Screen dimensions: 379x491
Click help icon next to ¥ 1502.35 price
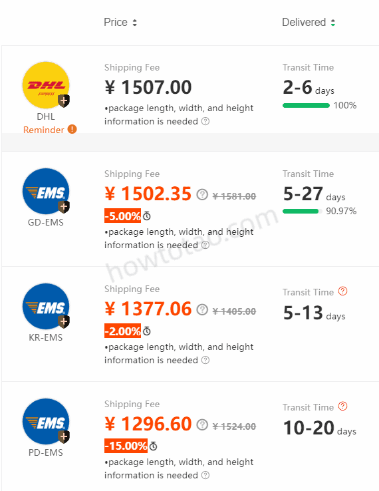(x=202, y=194)
